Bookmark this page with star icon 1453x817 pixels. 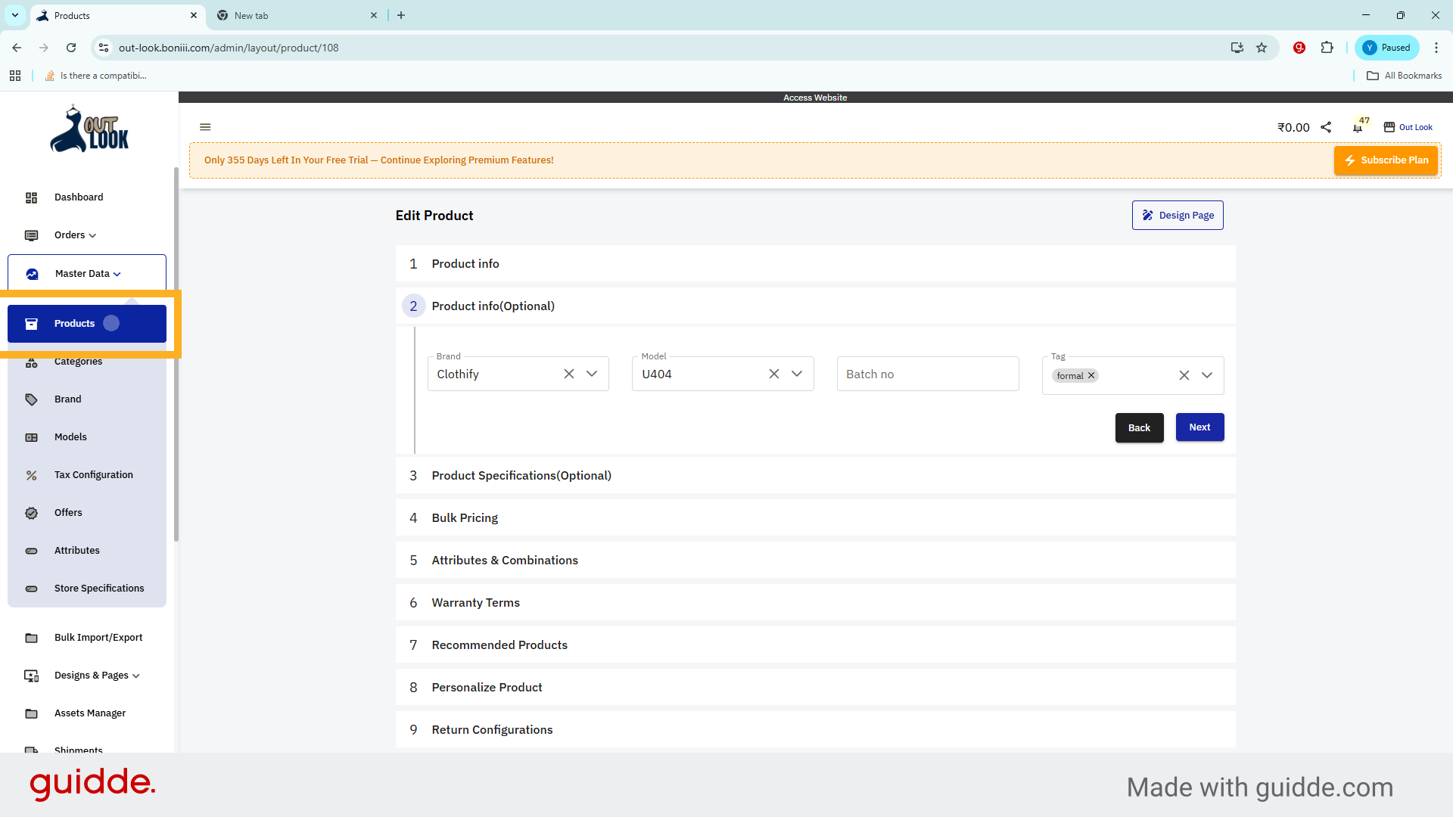[x=1262, y=48]
